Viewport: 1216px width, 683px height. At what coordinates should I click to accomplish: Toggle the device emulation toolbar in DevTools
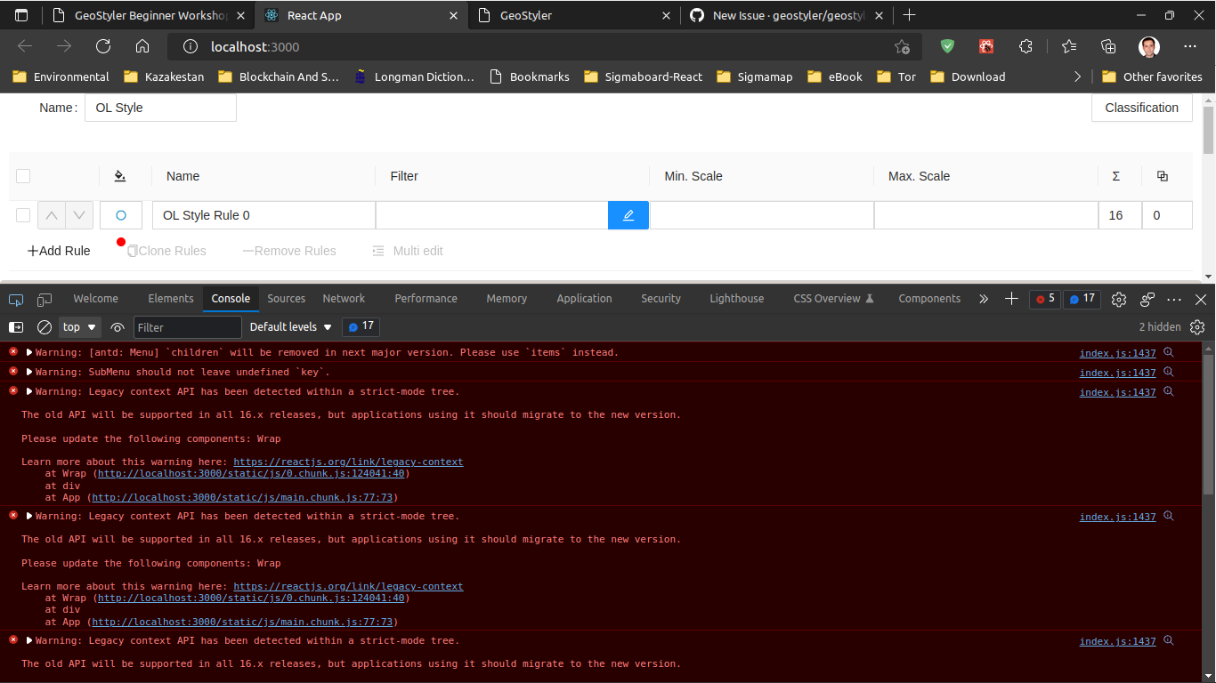(42, 300)
